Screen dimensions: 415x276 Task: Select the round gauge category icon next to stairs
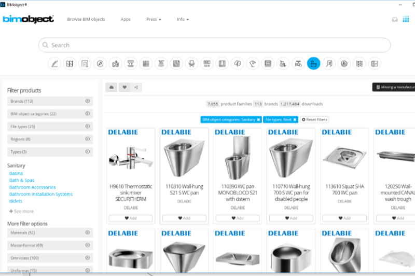[344, 63]
